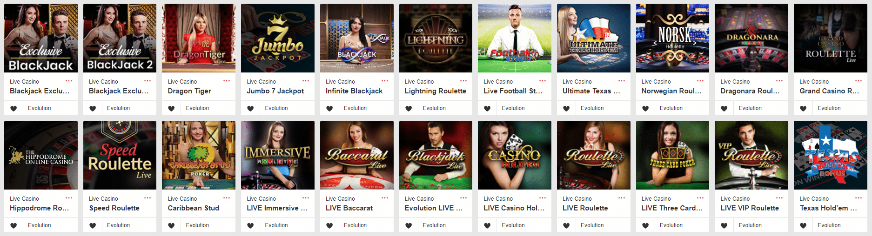The image size is (872, 236).
Task: Open more options for Grand Casino Roulette
Action: point(859,81)
